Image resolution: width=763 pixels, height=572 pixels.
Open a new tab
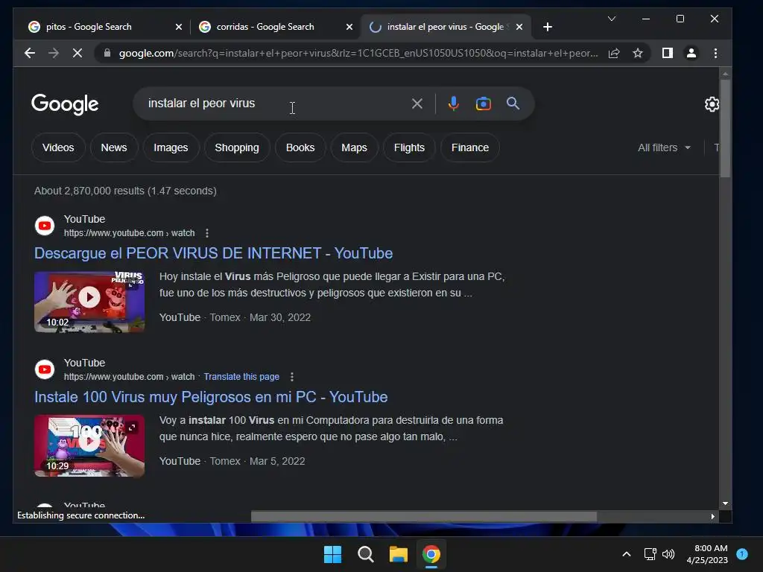548,27
